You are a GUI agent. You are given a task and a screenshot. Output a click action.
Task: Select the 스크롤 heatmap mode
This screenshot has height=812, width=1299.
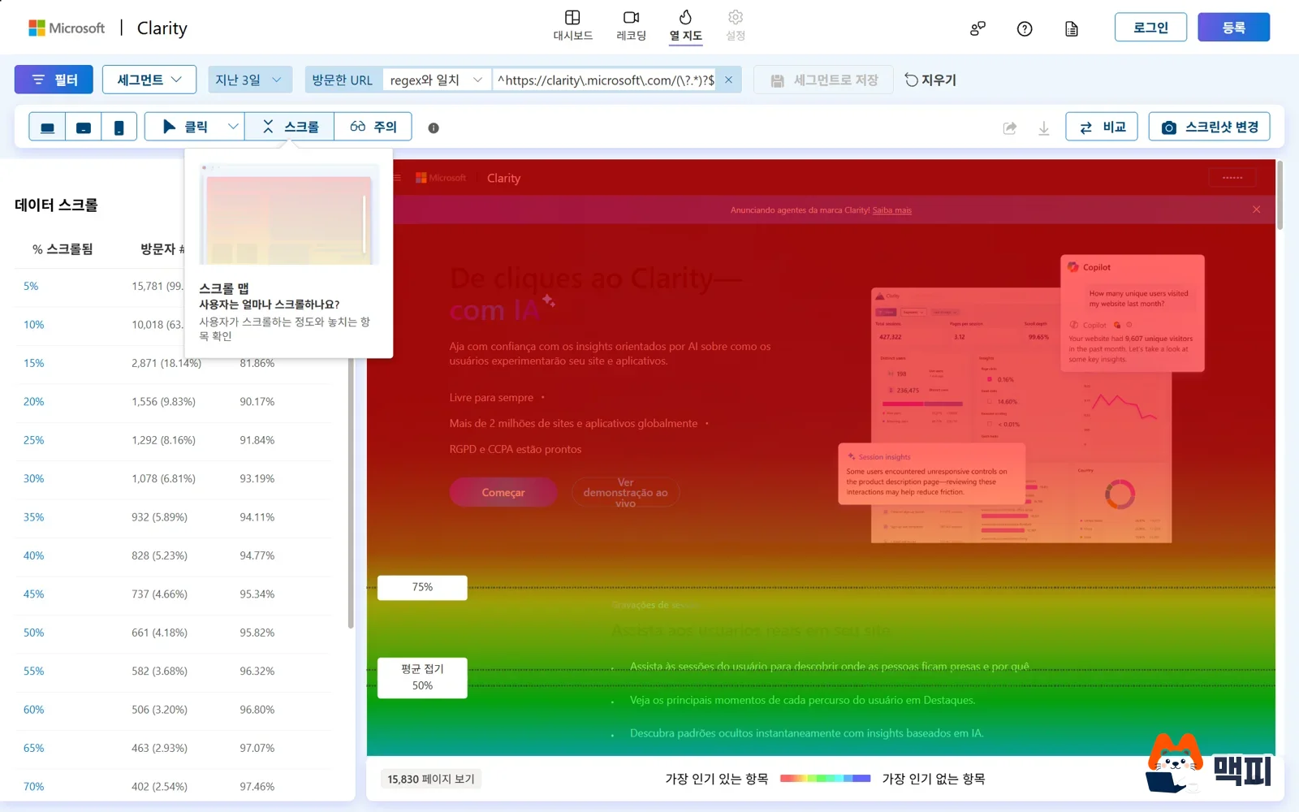click(x=290, y=127)
